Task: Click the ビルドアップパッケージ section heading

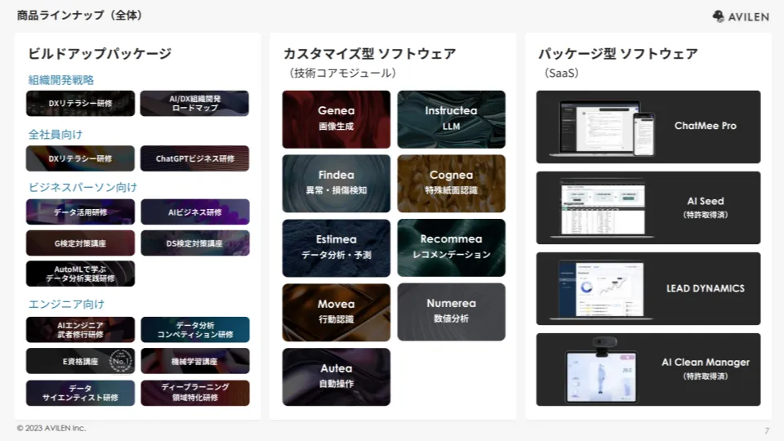Action: [x=100, y=54]
